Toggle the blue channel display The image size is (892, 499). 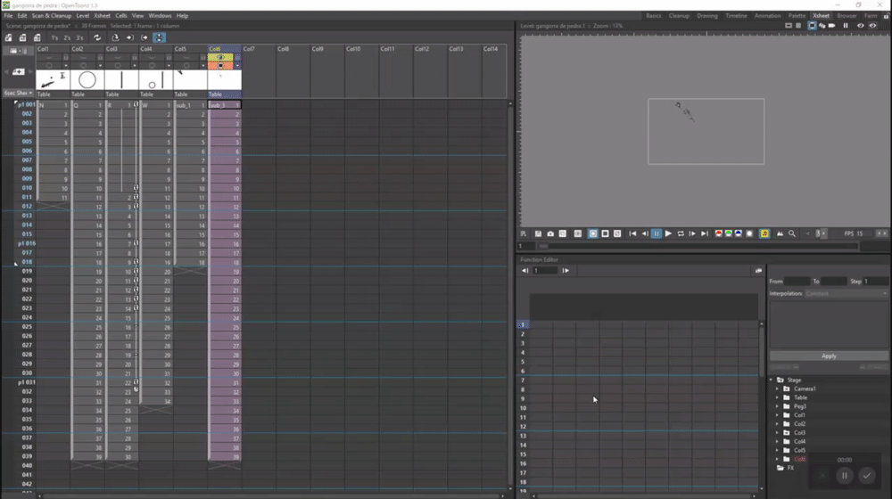[x=739, y=233]
